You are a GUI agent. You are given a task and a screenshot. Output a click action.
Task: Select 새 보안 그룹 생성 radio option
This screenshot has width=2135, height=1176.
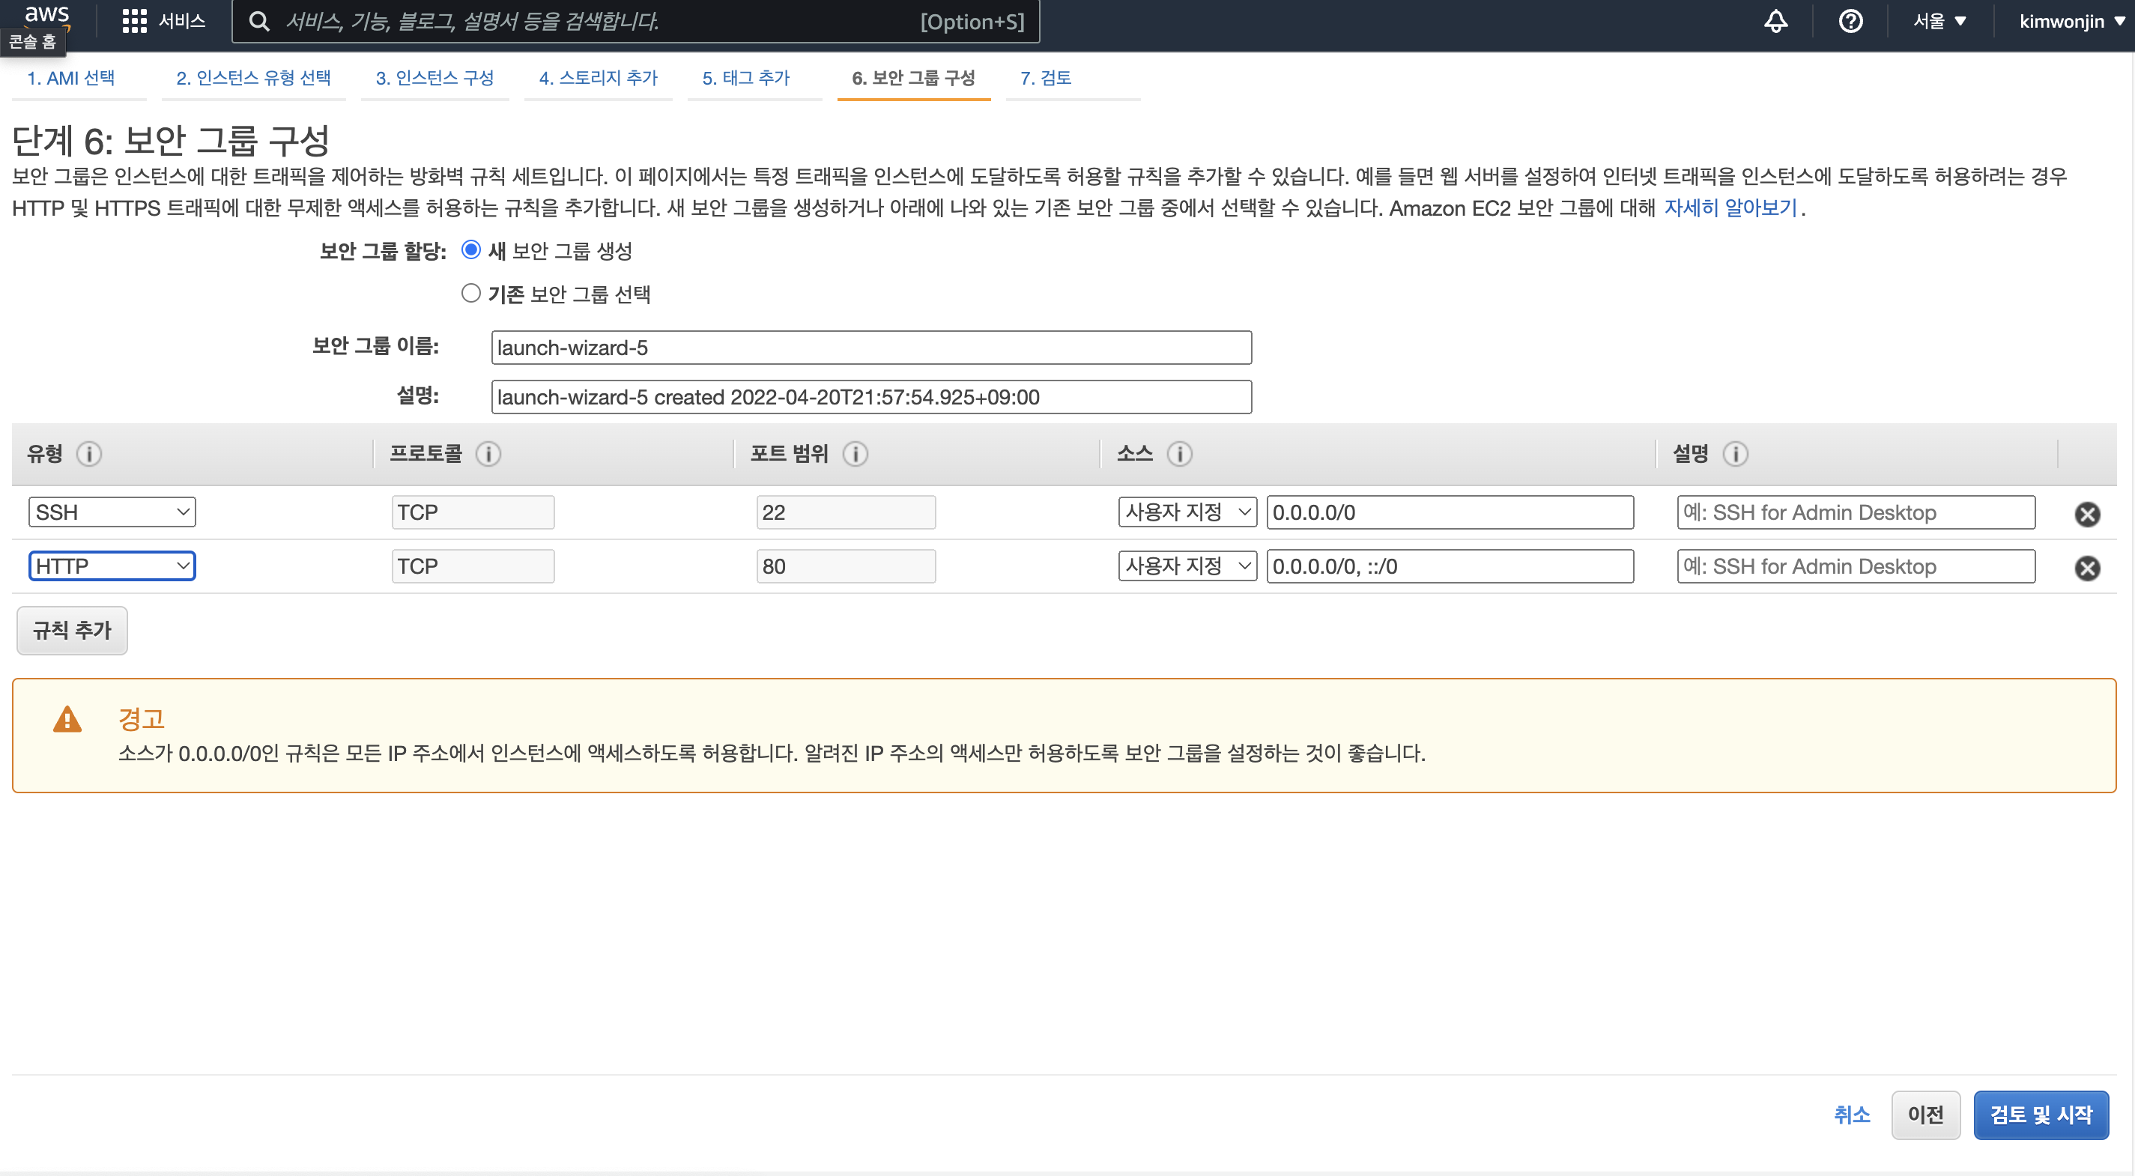[x=470, y=250]
